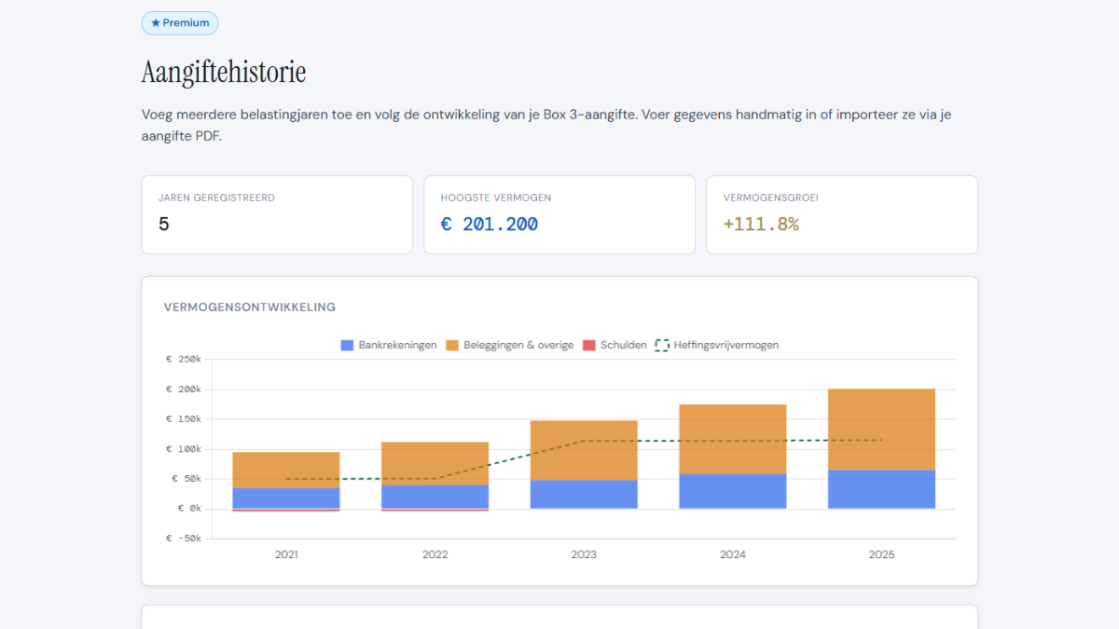Click the 2023 x-axis year label
1119x629 pixels.
click(584, 554)
